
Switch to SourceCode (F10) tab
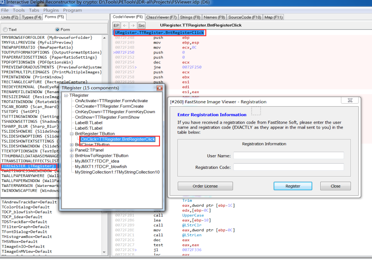pos(245,17)
